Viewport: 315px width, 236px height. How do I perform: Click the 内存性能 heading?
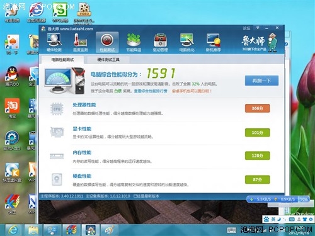point(82,152)
